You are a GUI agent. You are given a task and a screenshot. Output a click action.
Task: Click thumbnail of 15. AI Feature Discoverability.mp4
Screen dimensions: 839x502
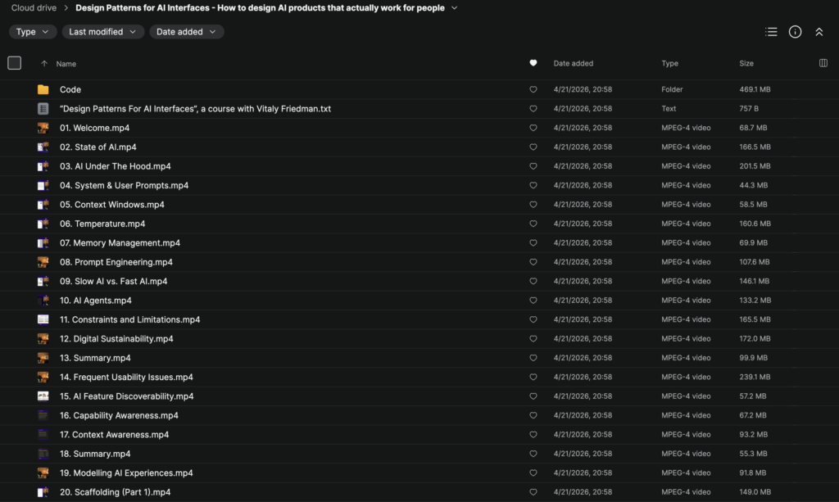pos(43,396)
